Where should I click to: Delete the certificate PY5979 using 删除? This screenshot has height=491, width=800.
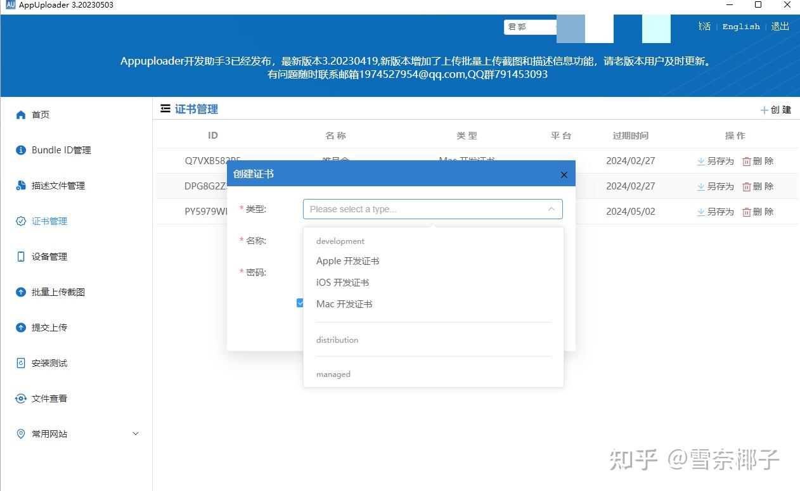click(x=758, y=212)
